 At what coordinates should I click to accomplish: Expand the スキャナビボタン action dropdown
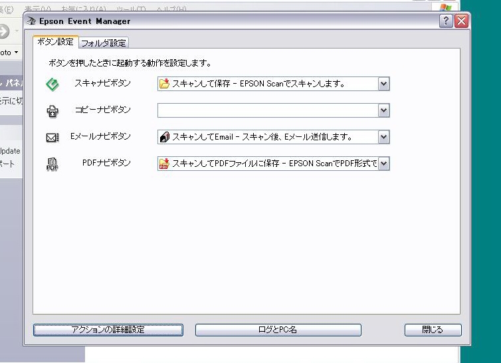click(384, 84)
